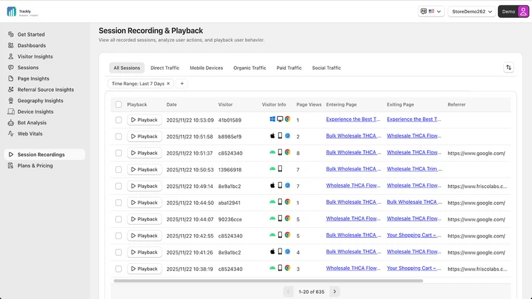The height and width of the screenshot is (299, 532).
Task: Click the Web Vitals pulse icon
Action: (11, 134)
